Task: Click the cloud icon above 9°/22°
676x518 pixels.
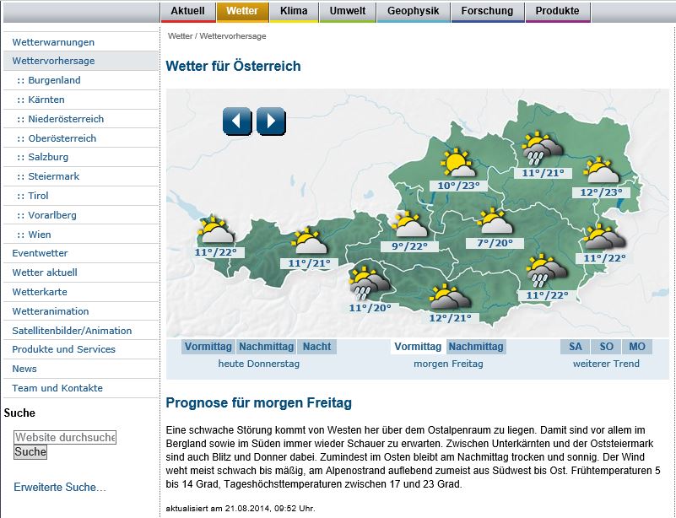Action: pos(409,224)
